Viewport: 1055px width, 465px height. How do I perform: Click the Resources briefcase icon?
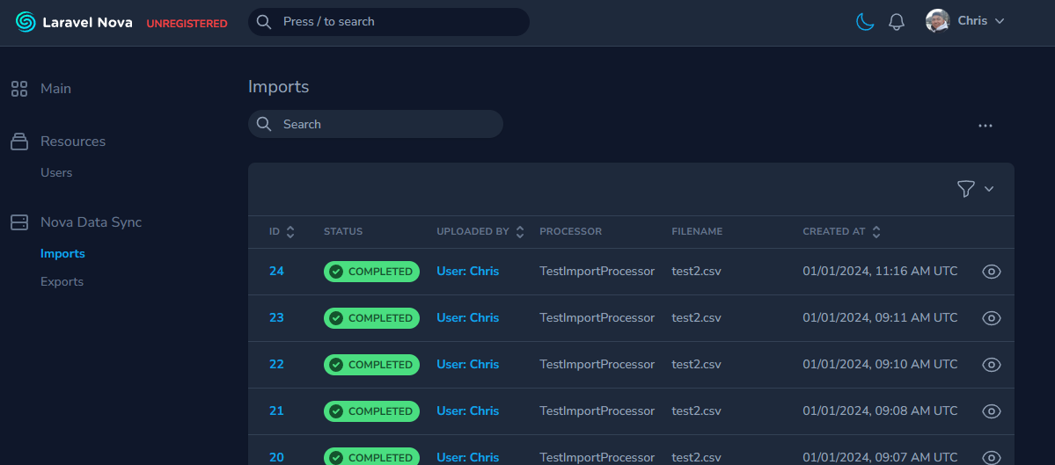[19, 142]
